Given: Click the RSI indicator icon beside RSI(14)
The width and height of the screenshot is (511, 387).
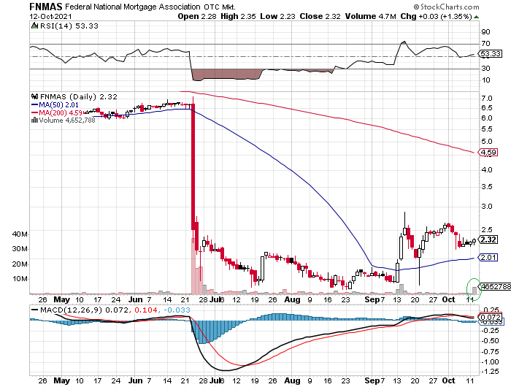Looking at the screenshot, I should click(x=34, y=26).
